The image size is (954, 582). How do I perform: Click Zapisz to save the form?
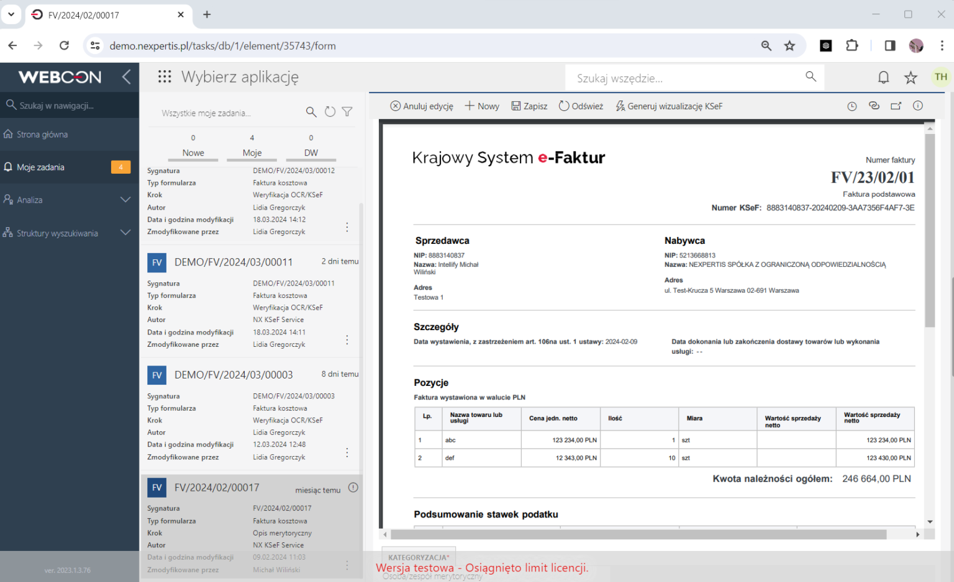click(x=529, y=106)
